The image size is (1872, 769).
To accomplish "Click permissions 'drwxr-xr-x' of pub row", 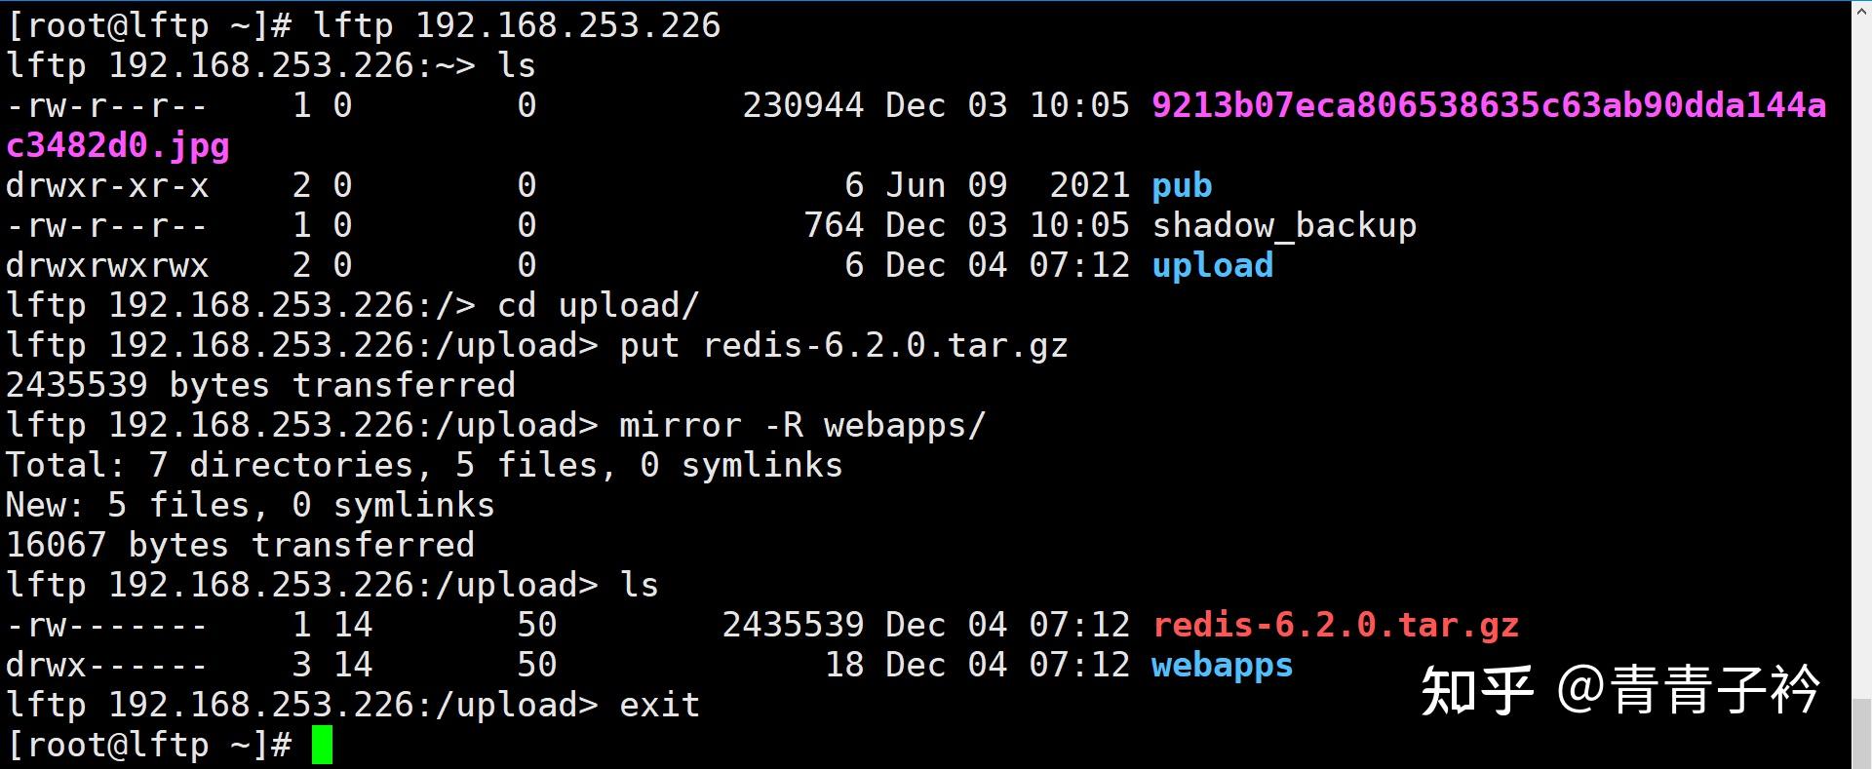I will [107, 186].
